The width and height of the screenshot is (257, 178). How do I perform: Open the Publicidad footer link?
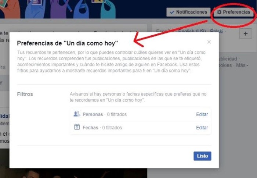[228, 59]
